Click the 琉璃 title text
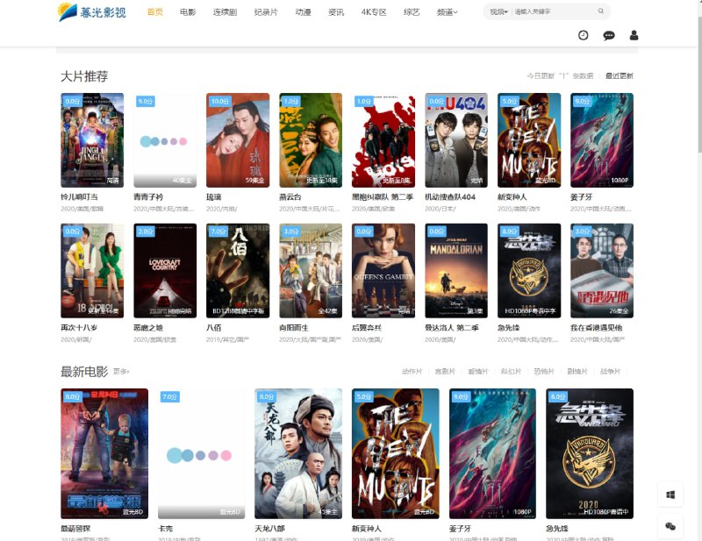The width and height of the screenshot is (702, 541). pyautogui.click(x=214, y=197)
